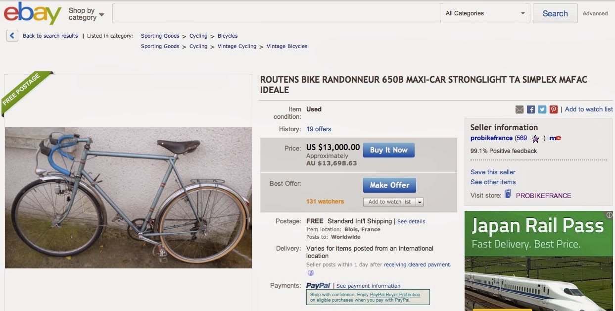615x311 pixels.
Task: Open the Routens bicycle photo
Action: (x=128, y=198)
